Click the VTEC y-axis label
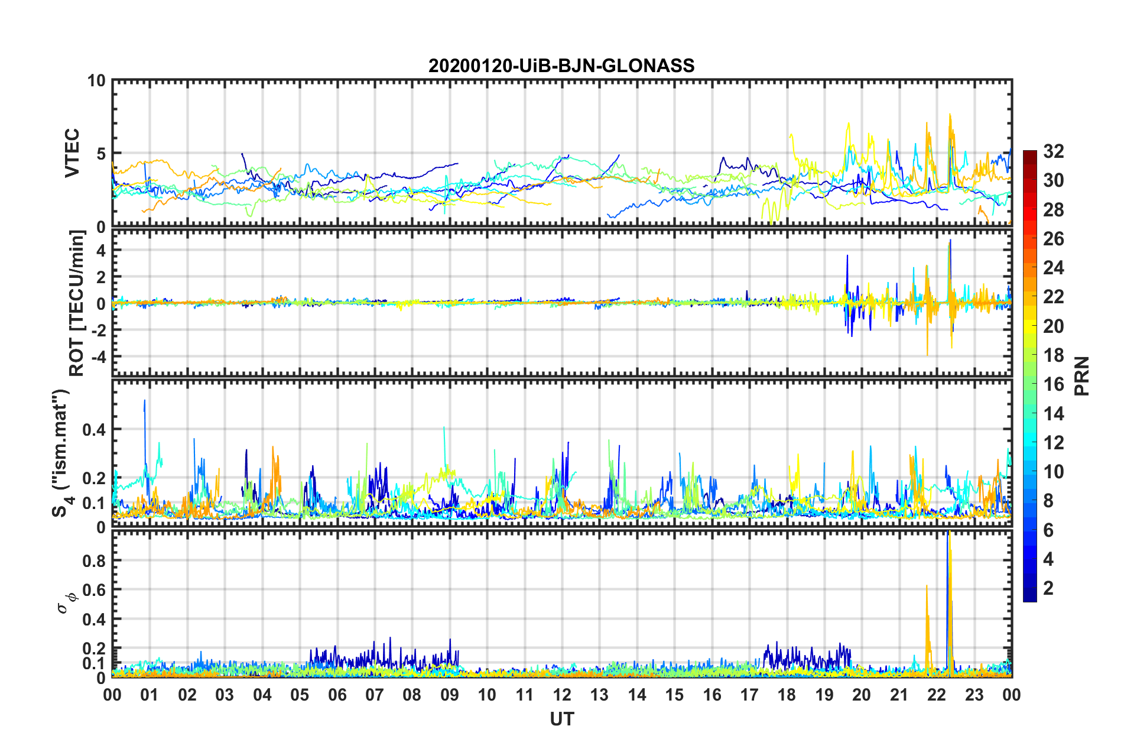 coord(72,153)
